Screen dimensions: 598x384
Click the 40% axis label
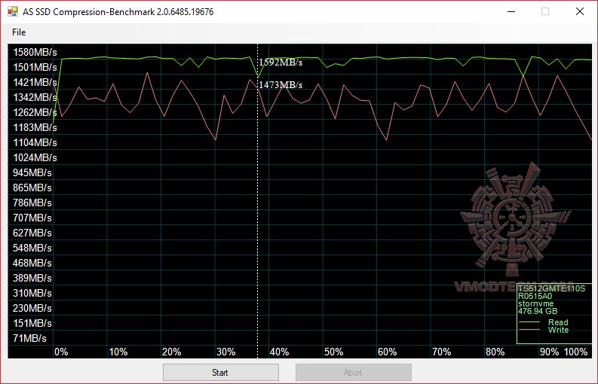point(280,352)
